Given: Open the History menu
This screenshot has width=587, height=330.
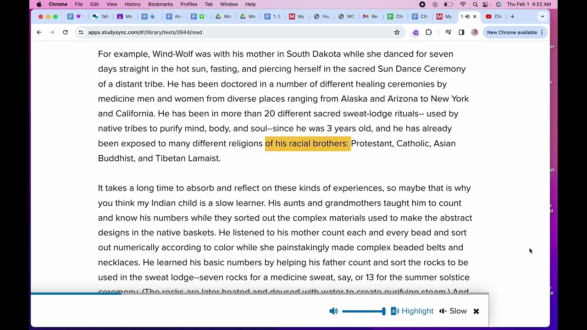Looking at the screenshot, I should point(133,4).
